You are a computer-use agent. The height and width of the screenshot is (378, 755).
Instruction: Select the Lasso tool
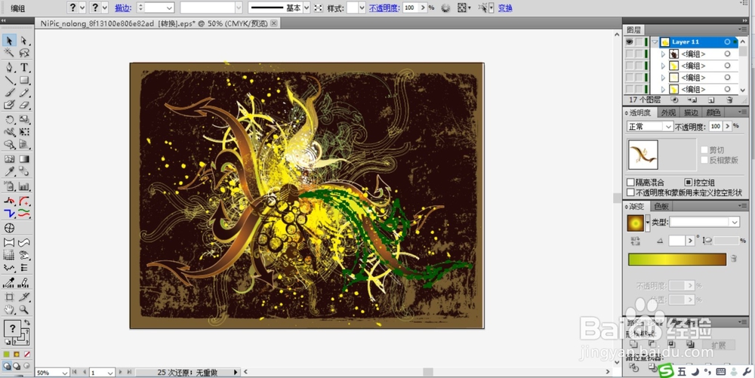[x=24, y=53]
